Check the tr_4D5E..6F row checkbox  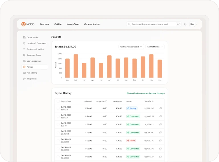coord(58,157)
